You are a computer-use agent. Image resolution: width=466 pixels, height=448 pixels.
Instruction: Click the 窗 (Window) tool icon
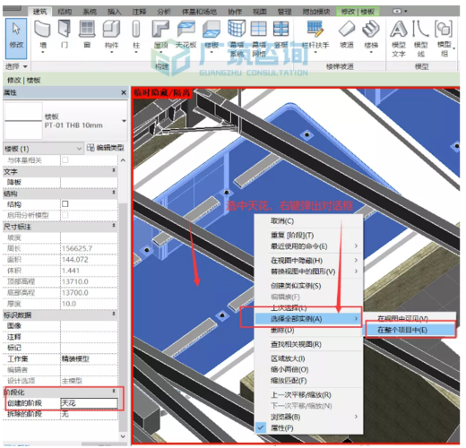pos(87,29)
